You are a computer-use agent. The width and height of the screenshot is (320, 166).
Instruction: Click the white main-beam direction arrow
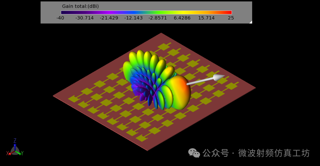point(205,80)
